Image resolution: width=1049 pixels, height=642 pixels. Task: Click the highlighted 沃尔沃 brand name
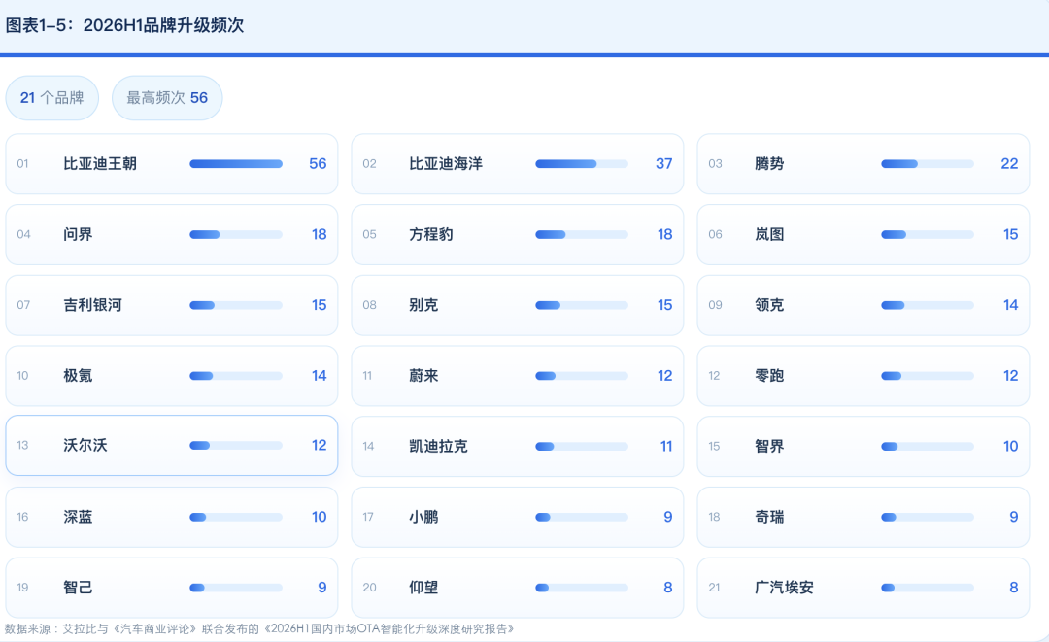coord(85,446)
